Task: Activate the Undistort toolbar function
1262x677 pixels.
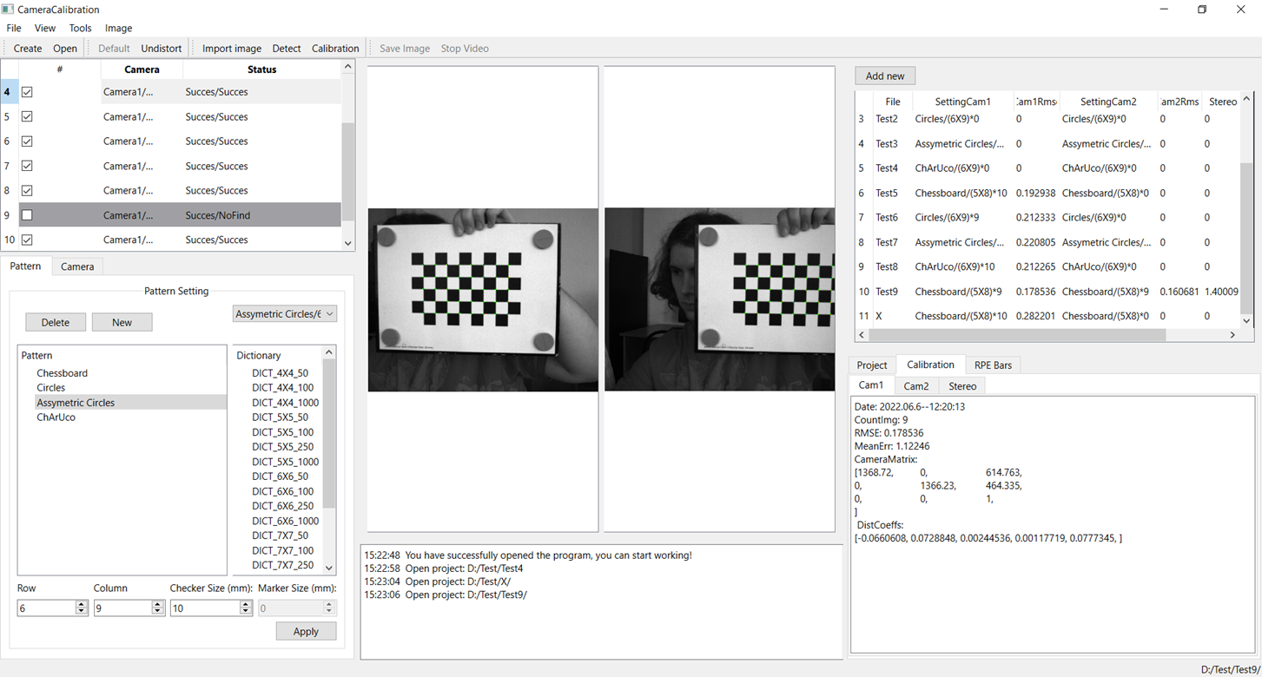Action: click(x=161, y=49)
